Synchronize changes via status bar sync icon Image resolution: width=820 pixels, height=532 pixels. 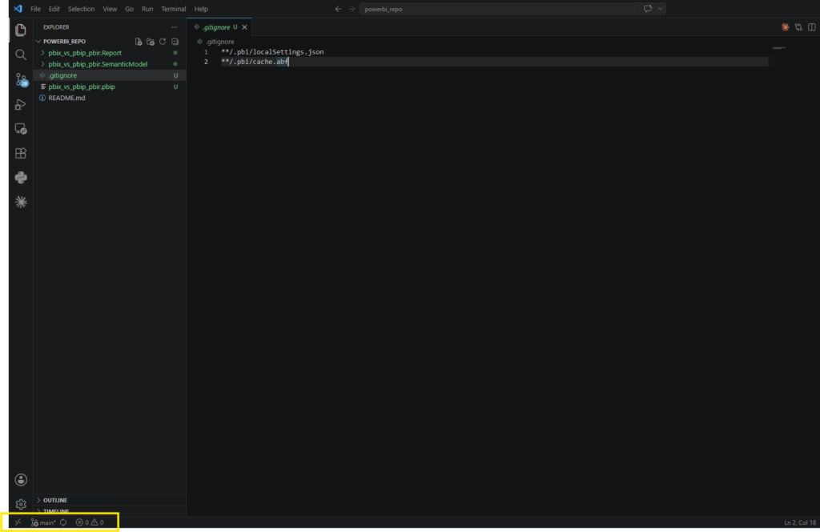pos(63,522)
